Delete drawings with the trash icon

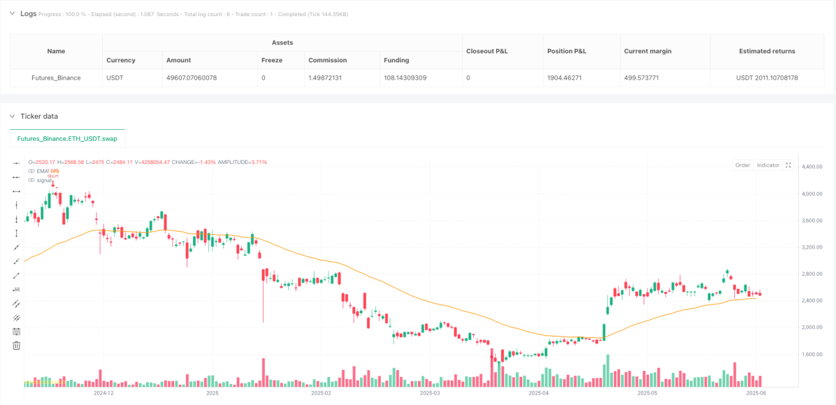pyautogui.click(x=17, y=345)
